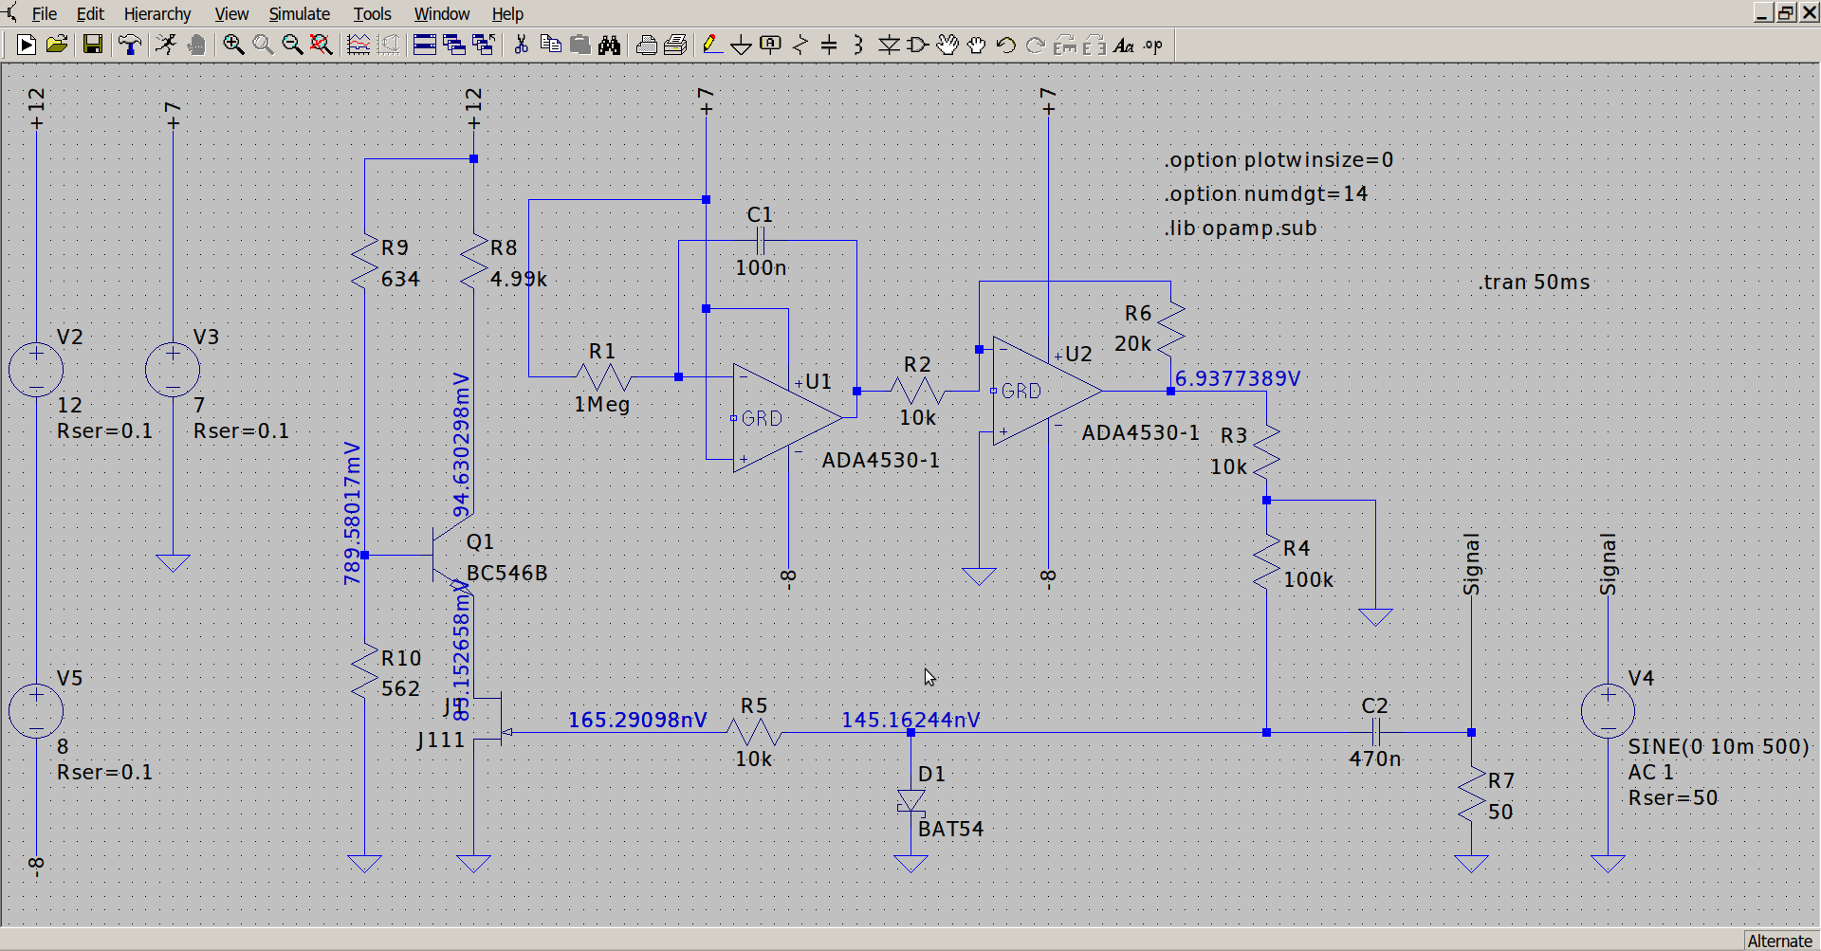Select the Drag hand tool
The width and height of the screenshot is (1821, 951).
tap(977, 45)
